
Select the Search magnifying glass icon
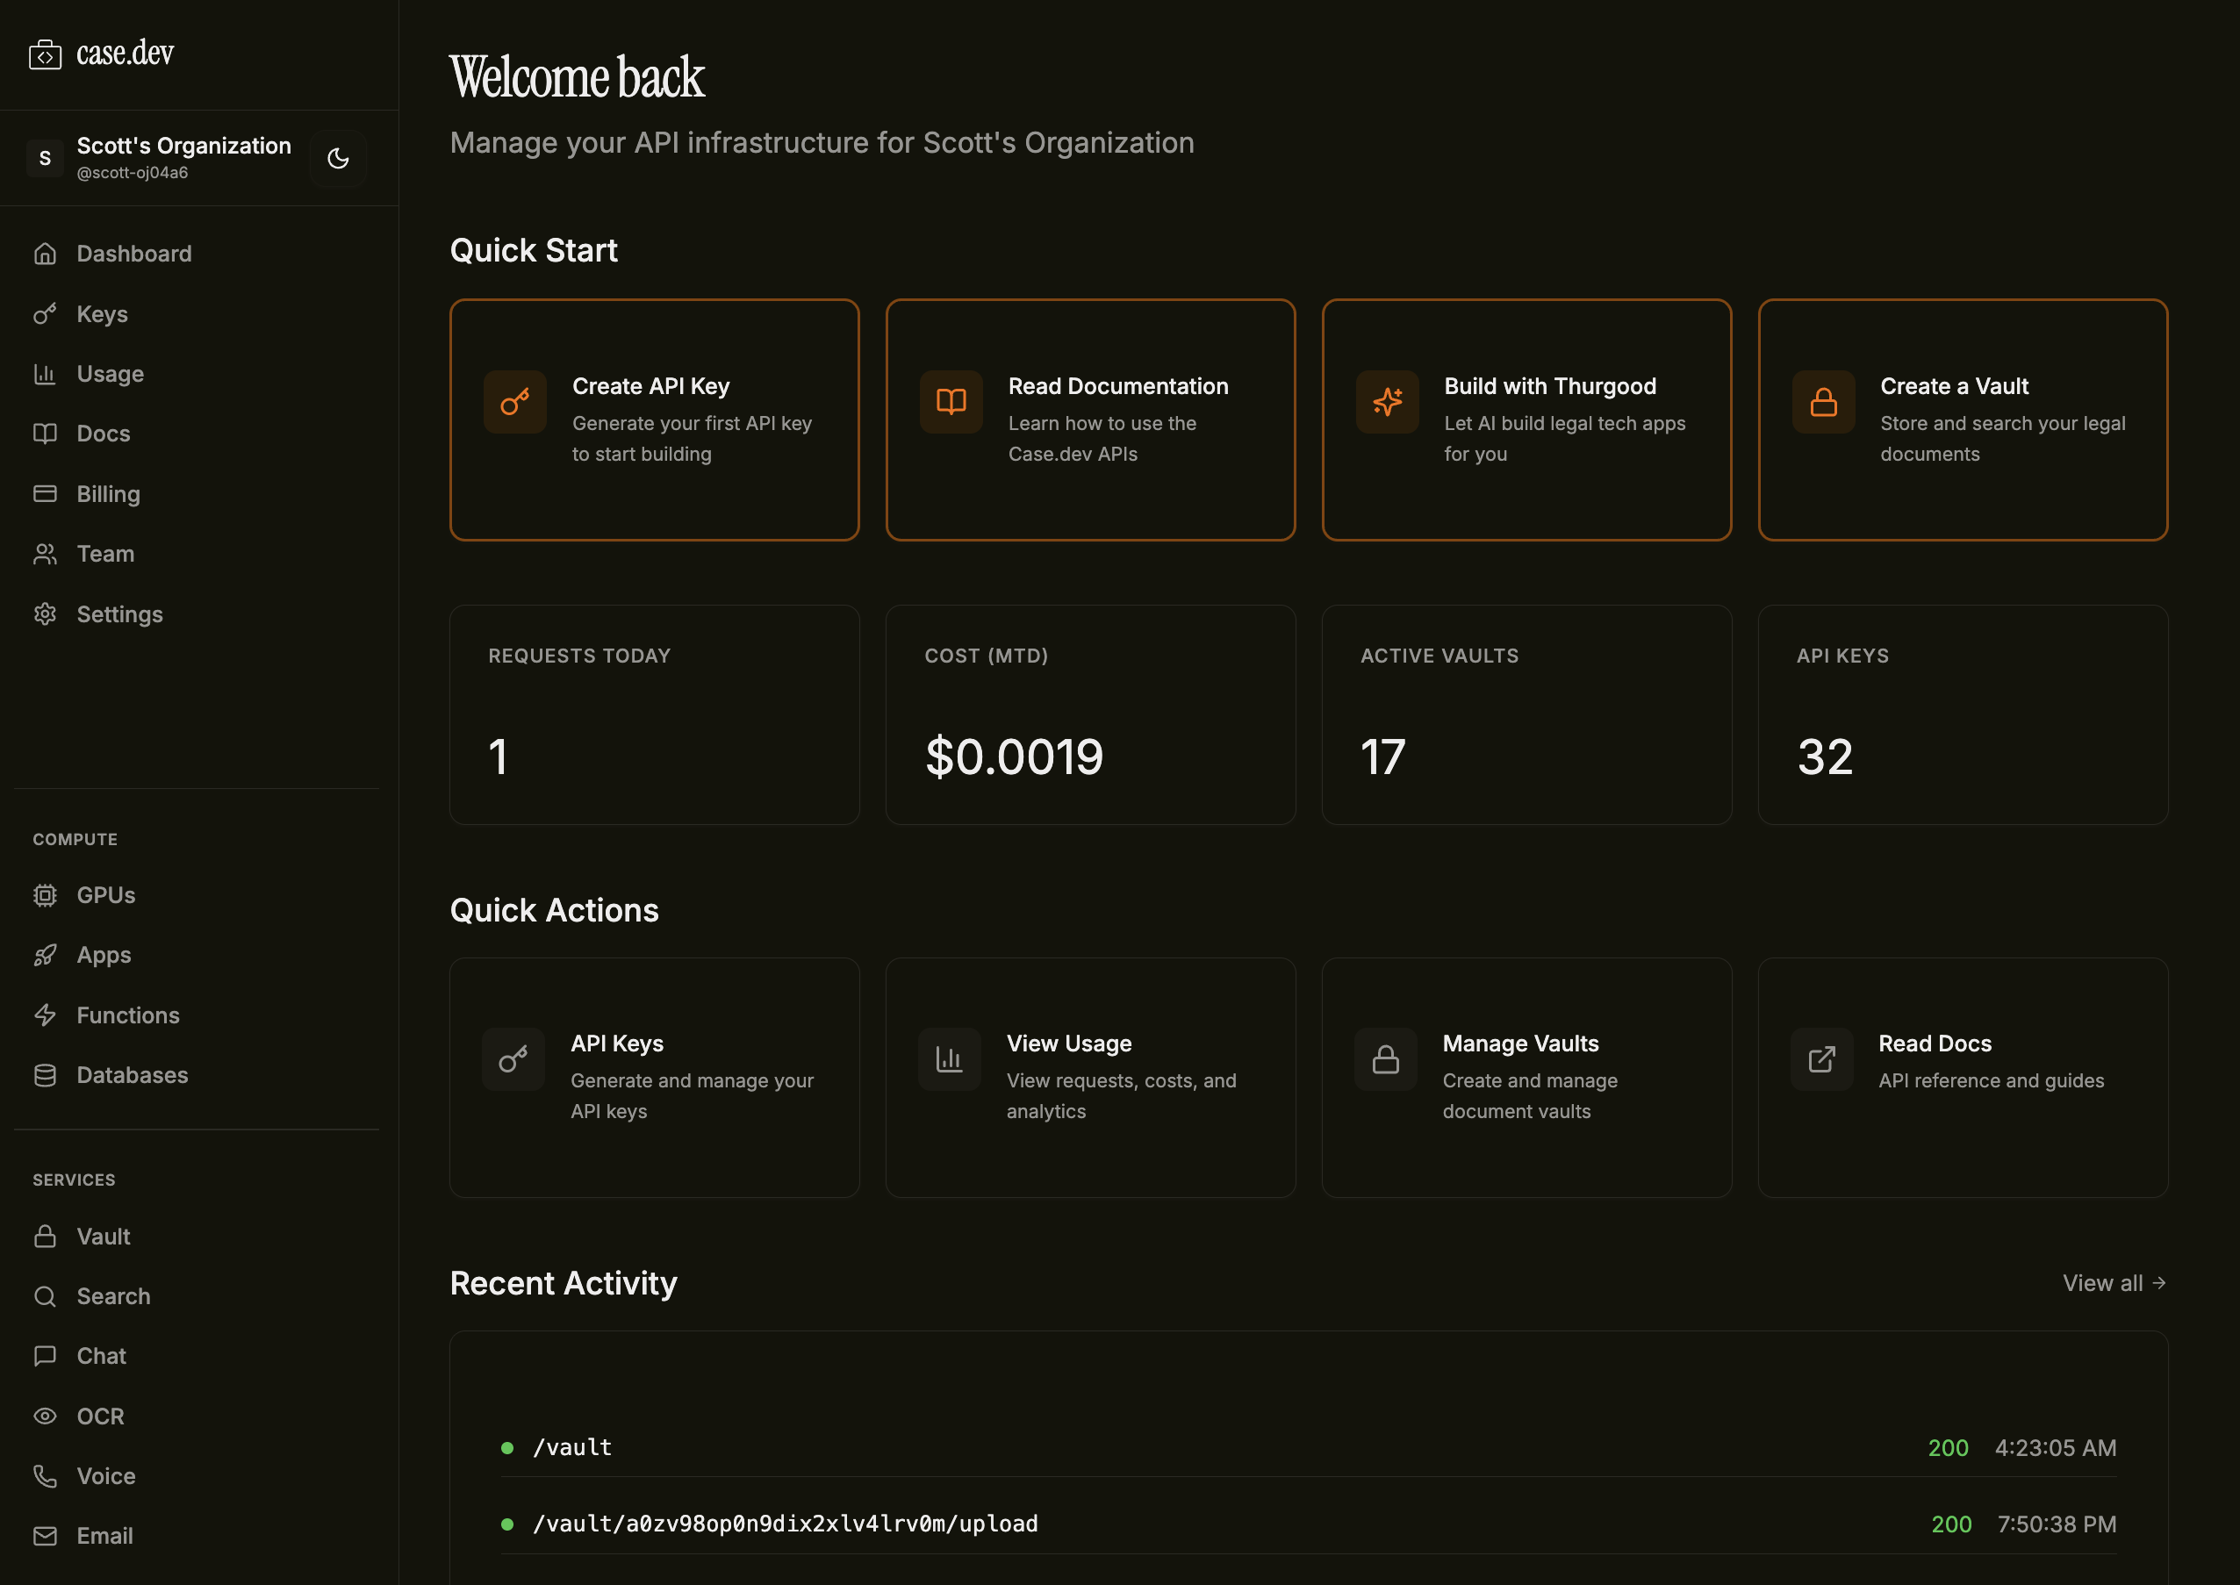(x=45, y=1296)
